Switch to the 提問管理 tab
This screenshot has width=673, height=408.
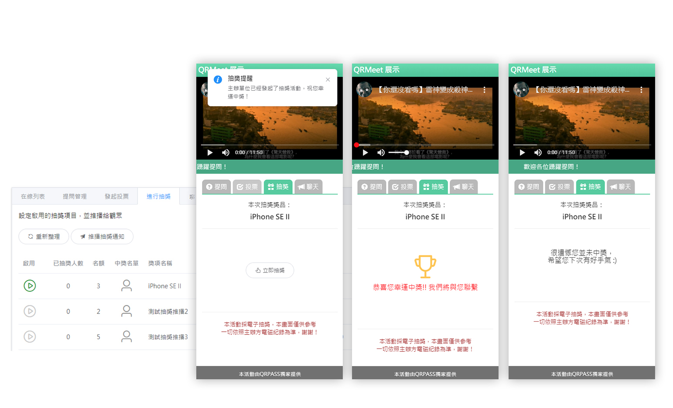(x=75, y=196)
